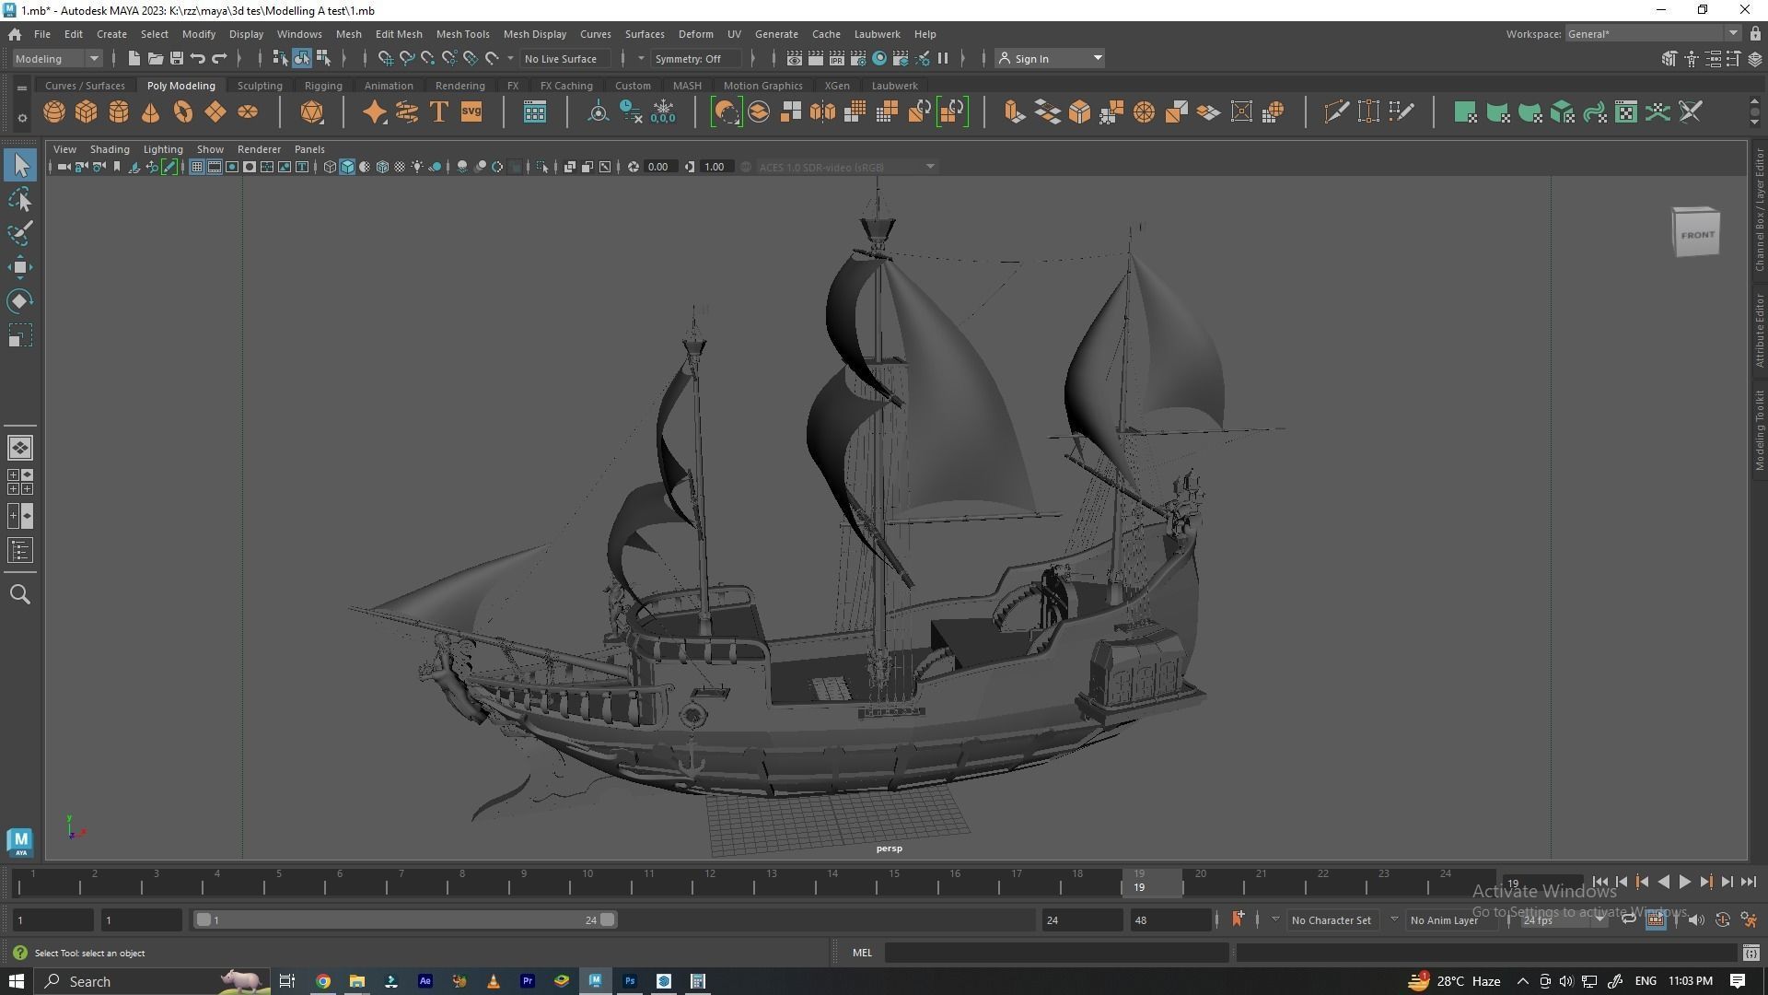Screen dimensions: 1768x995
Task: Toggle textured display in panel toolbar
Action: pos(400,167)
